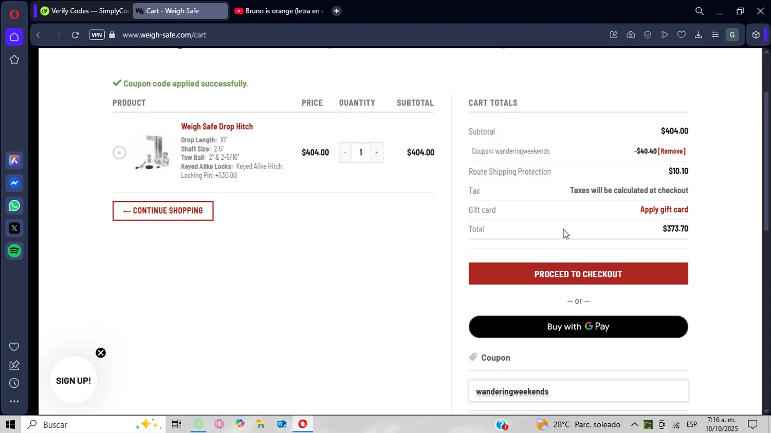771x433 pixels.
Task: Open Outlook from the taskbar
Action: tap(282, 424)
